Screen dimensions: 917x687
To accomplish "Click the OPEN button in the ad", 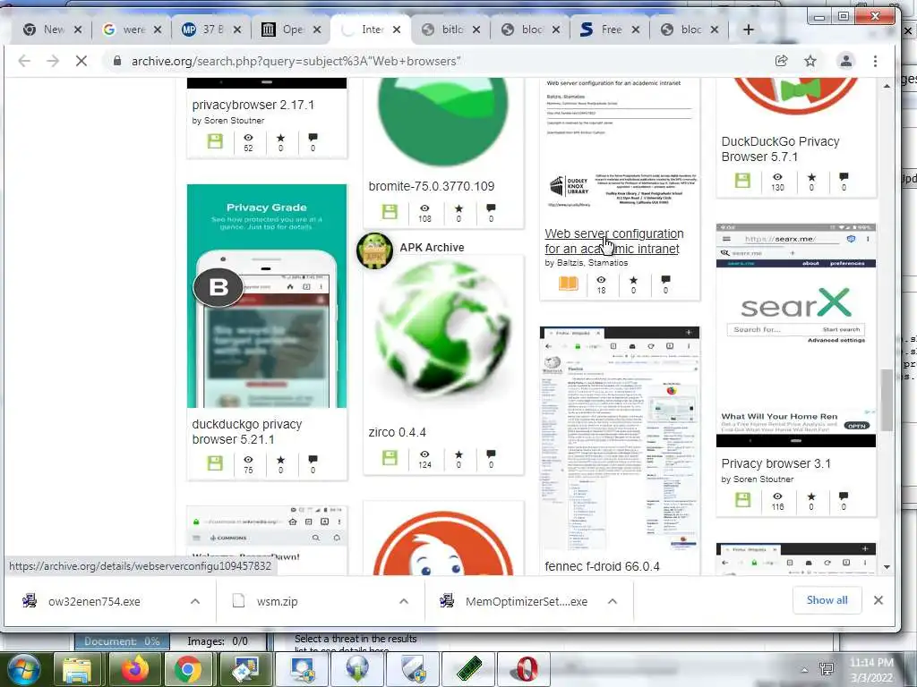I will [857, 426].
